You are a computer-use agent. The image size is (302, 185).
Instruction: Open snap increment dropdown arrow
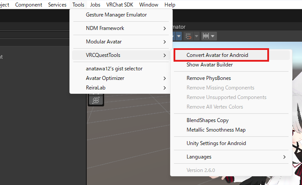(213, 36)
